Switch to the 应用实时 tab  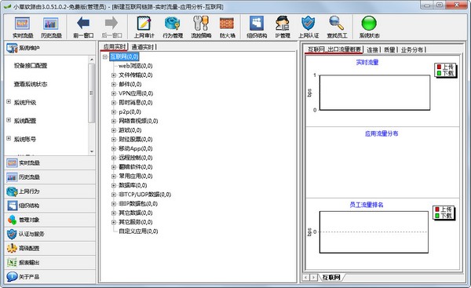(114, 47)
